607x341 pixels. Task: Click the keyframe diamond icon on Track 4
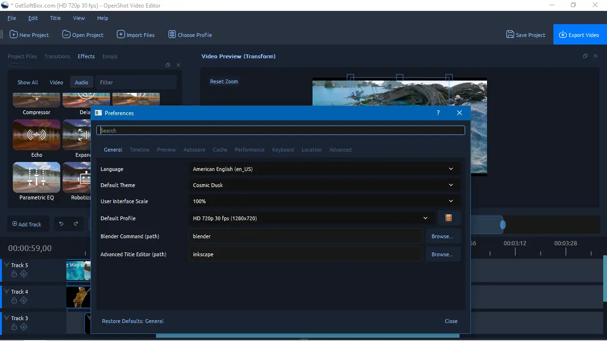(x=24, y=300)
